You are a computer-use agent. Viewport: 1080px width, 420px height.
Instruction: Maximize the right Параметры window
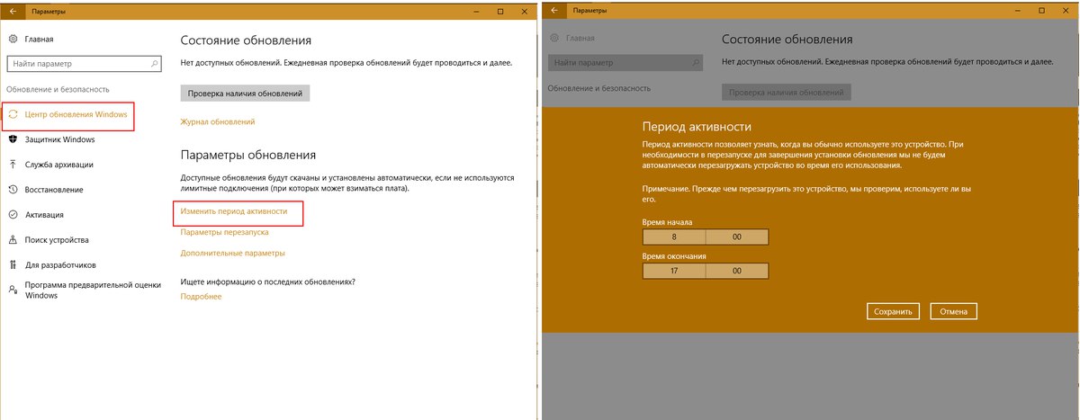point(1041,11)
